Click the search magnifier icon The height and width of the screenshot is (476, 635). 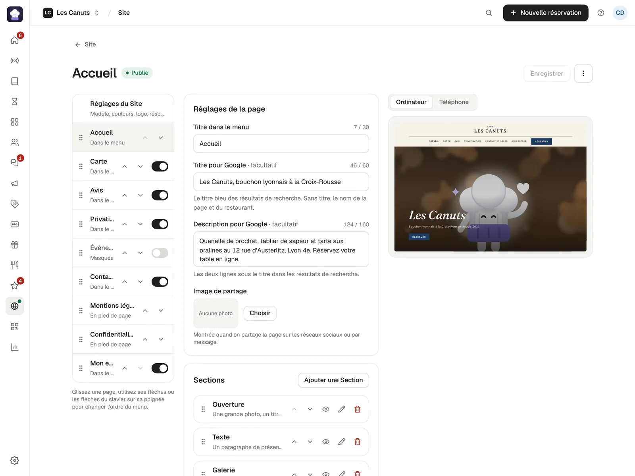[x=489, y=13]
